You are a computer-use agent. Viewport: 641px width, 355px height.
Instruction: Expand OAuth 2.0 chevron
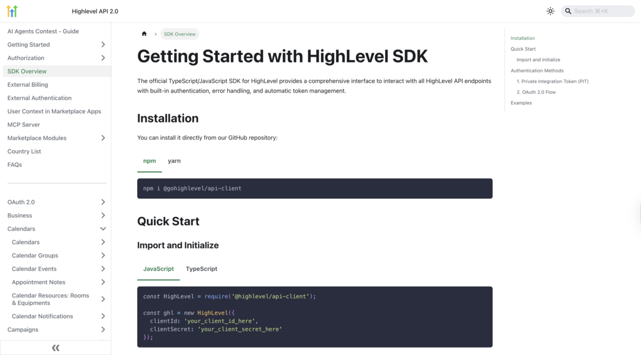click(103, 202)
